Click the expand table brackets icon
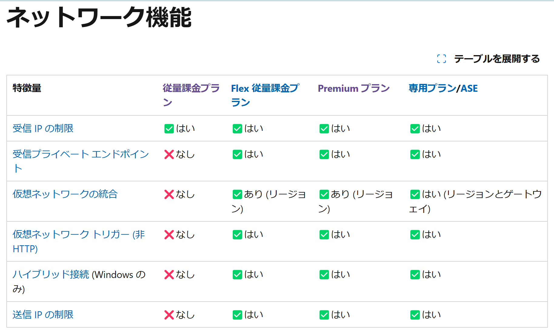This screenshot has width=554, height=334. coord(441,59)
